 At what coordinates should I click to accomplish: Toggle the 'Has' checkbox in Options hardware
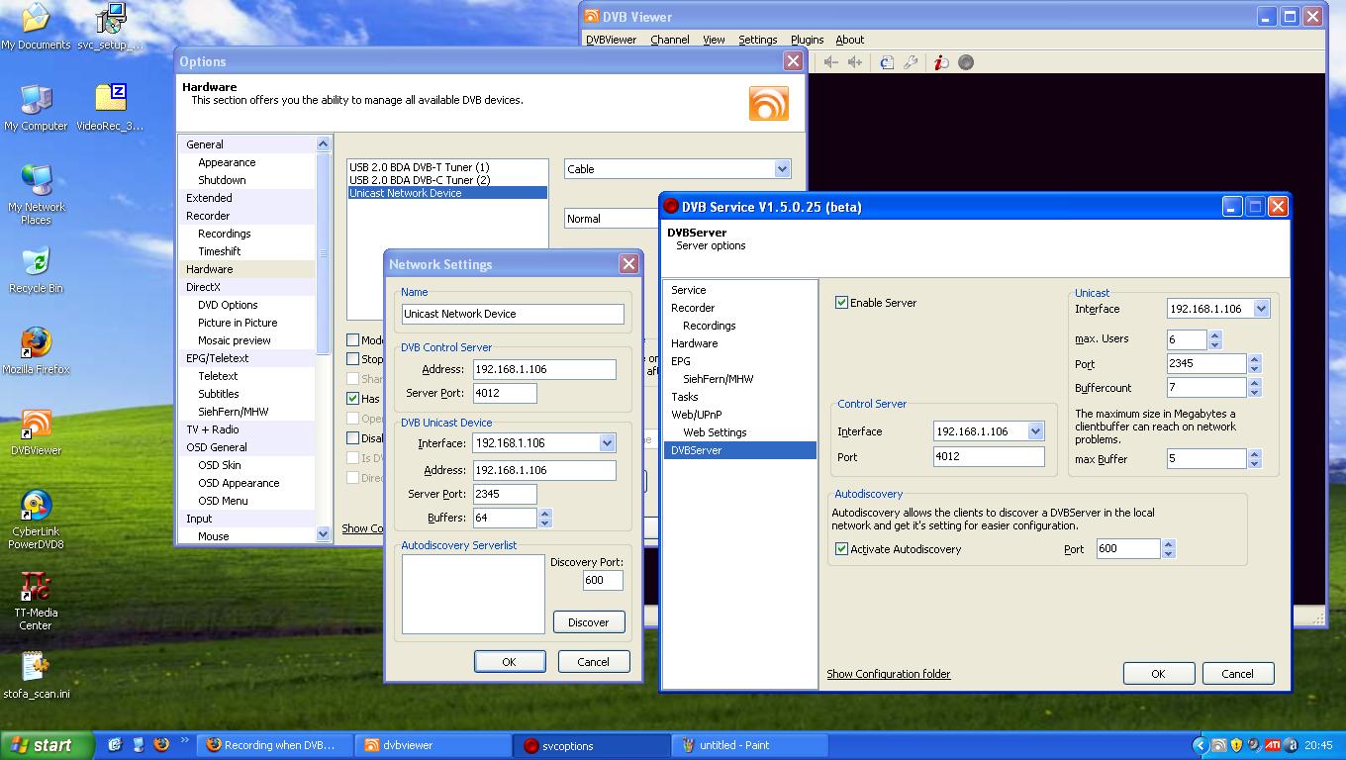(x=353, y=399)
